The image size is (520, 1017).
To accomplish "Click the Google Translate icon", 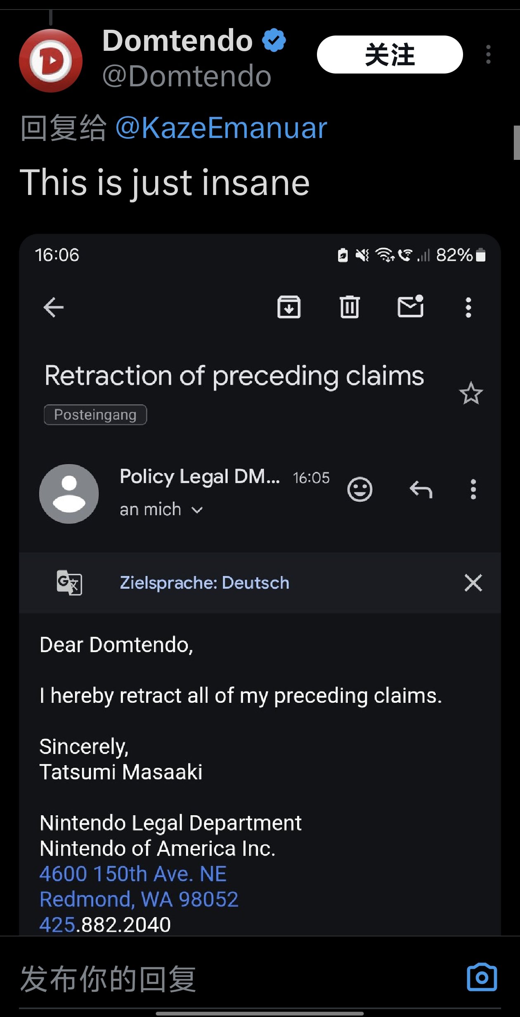I will [x=69, y=582].
